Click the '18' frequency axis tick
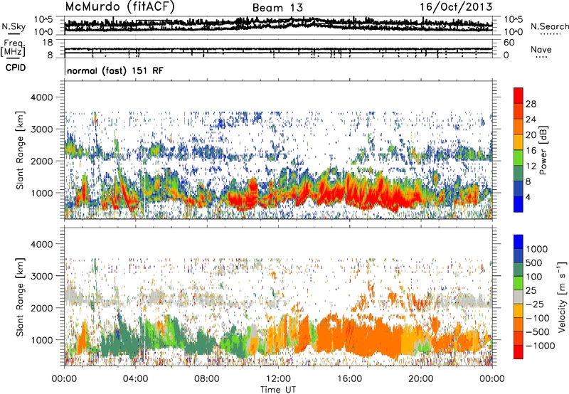The image size is (569, 394). pos(48,43)
